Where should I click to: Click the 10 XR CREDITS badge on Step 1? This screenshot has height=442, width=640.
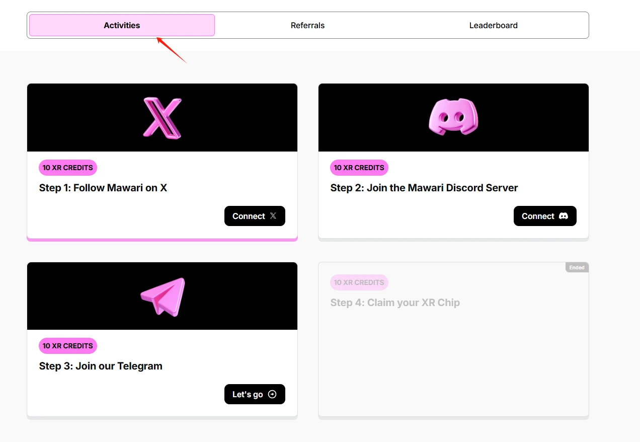(67, 168)
